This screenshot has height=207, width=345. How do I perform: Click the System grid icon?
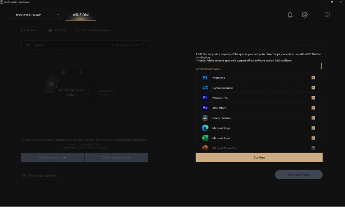[27, 45]
